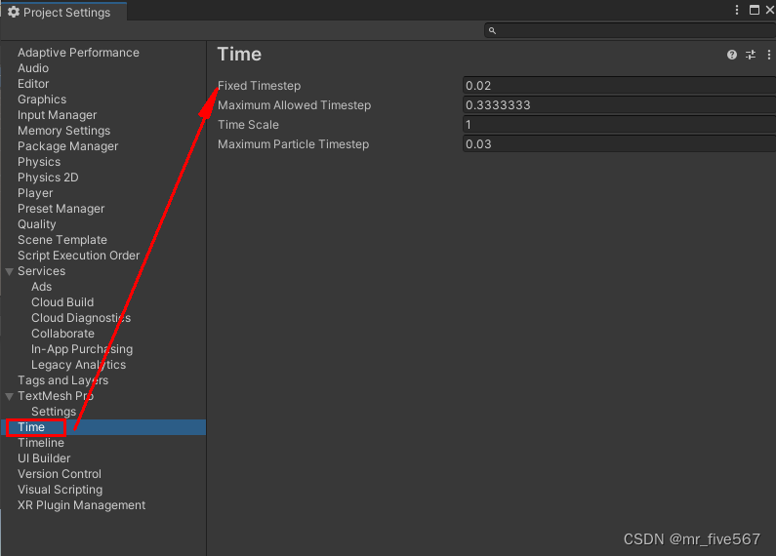Maximize the Project Settings window
Image resolution: width=776 pixels, height=556 pixels.
[754, 10]
